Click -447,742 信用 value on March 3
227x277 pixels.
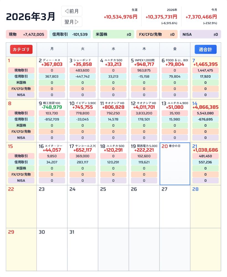pos(82,76)
